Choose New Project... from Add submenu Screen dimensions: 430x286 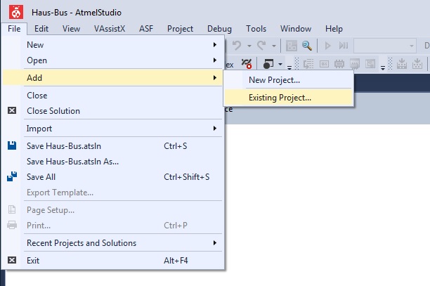[x=289, y=80]
